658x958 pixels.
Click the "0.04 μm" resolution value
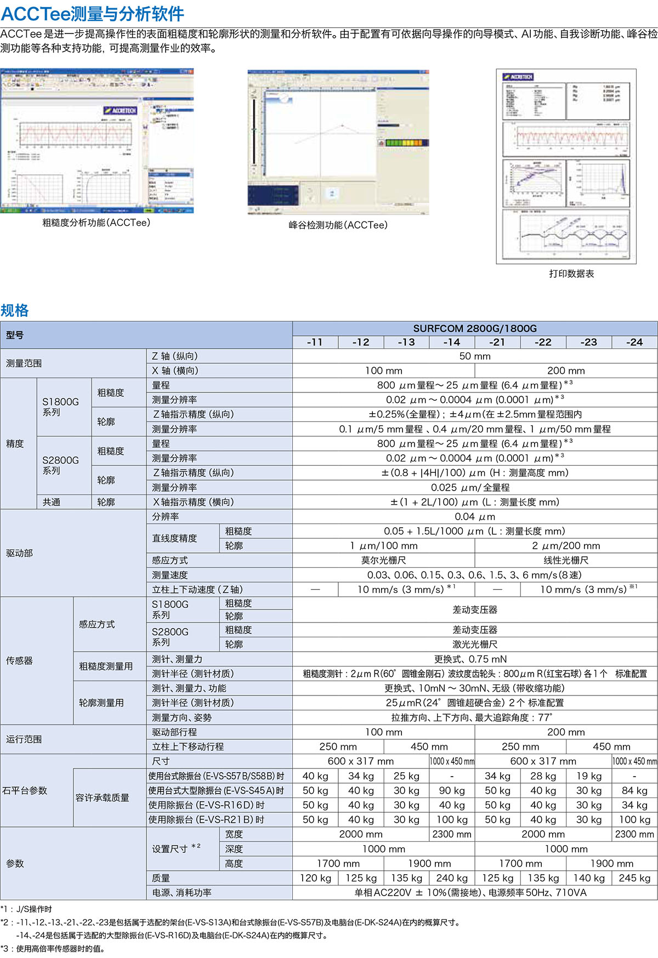click(x=475, y=517)
